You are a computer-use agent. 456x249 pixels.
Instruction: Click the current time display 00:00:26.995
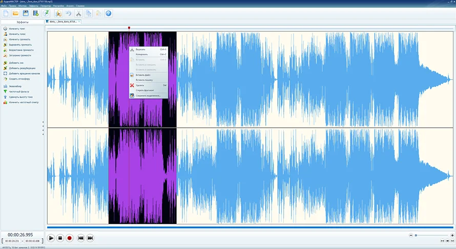pos(20,235)
